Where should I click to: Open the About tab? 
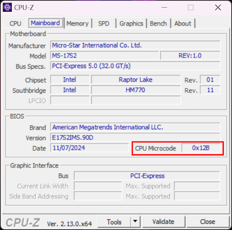point(183,23)
